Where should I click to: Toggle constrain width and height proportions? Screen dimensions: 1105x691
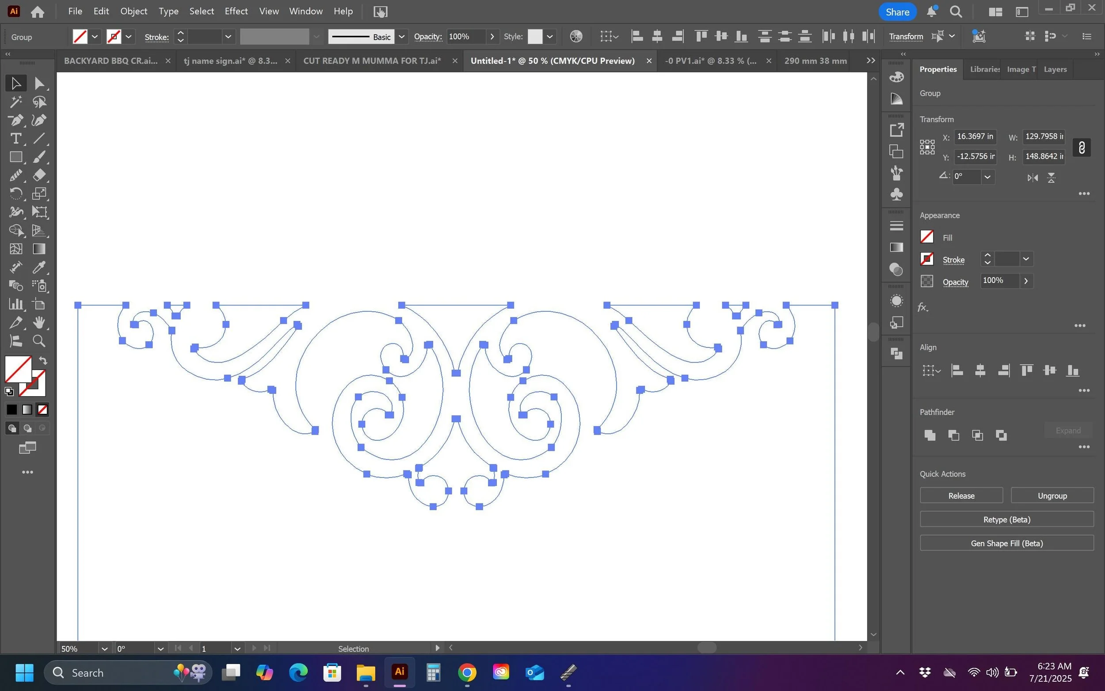click(x=1081, y=147)
